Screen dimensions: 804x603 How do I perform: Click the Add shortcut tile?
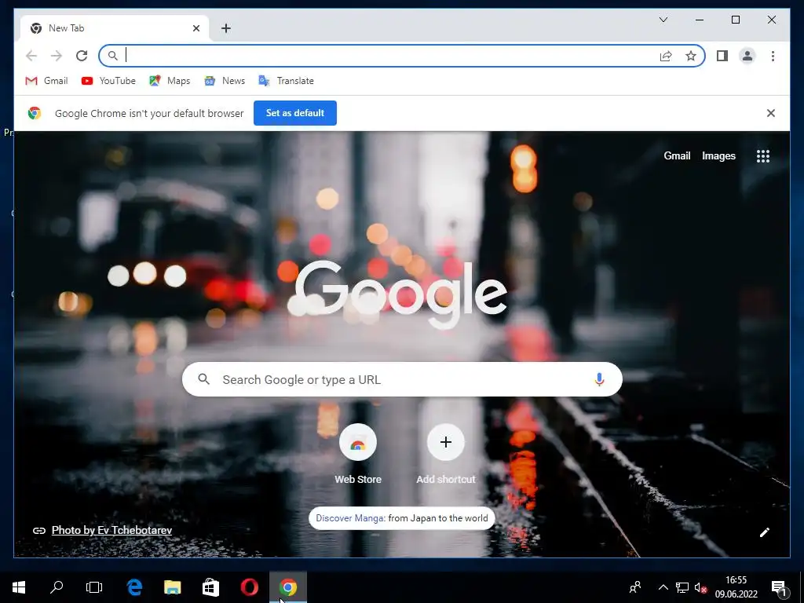(446, 455)
